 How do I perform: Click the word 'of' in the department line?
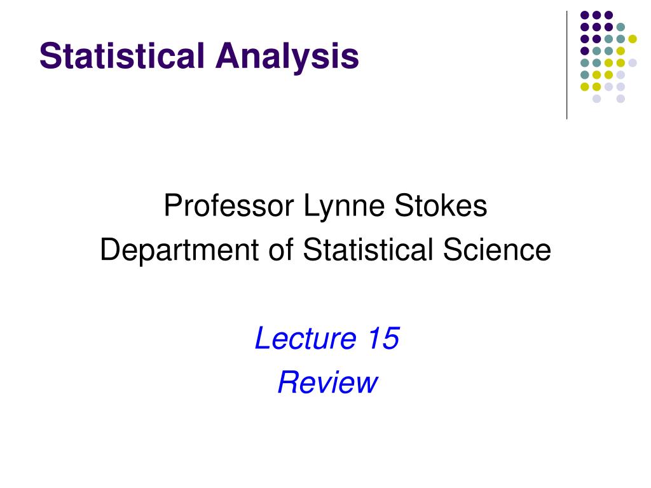click(281, 249)
